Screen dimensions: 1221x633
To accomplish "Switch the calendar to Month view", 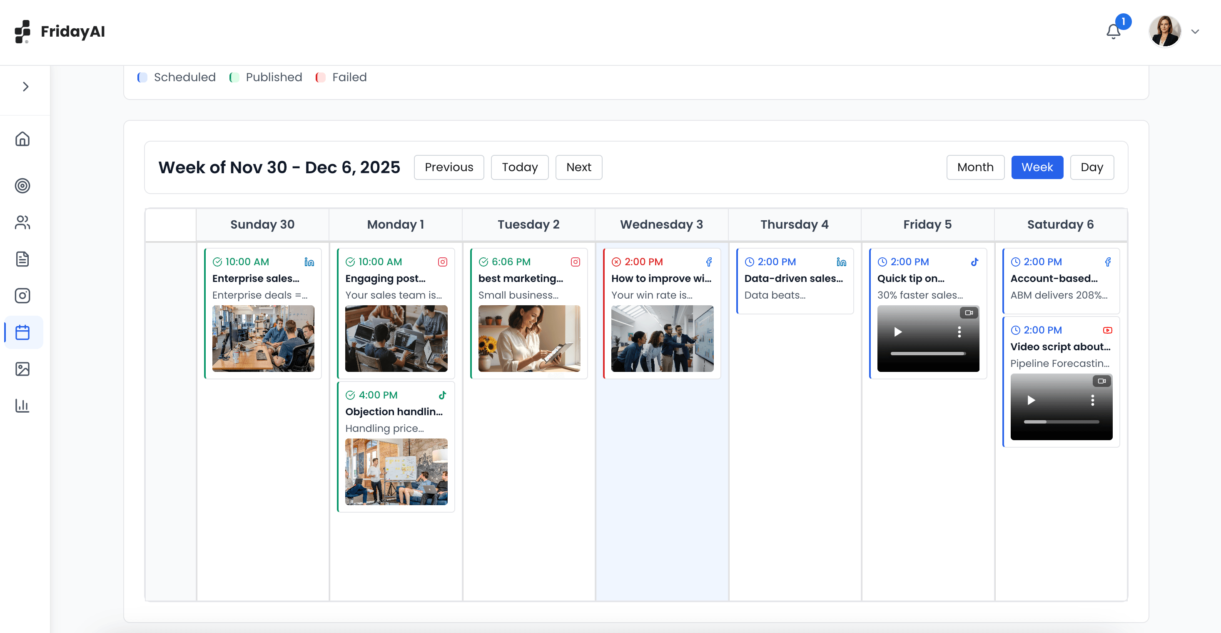I will [975, 167].
